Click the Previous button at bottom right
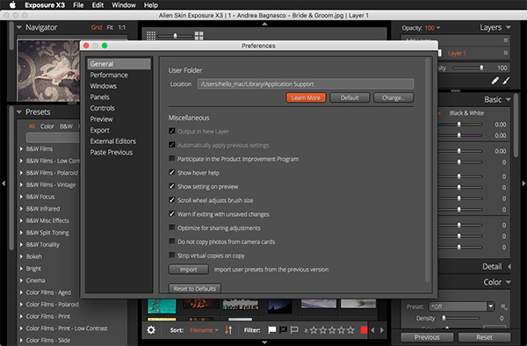This screenshot has width=527, height=346. pos(427,337)
